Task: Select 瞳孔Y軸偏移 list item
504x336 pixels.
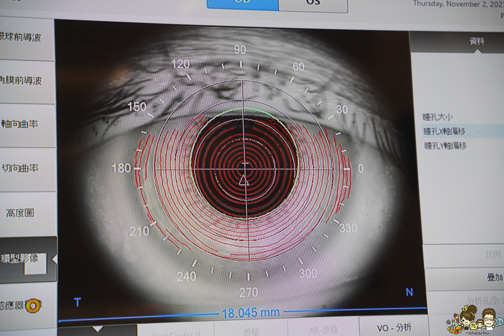Action: click(x=445, y=146)
